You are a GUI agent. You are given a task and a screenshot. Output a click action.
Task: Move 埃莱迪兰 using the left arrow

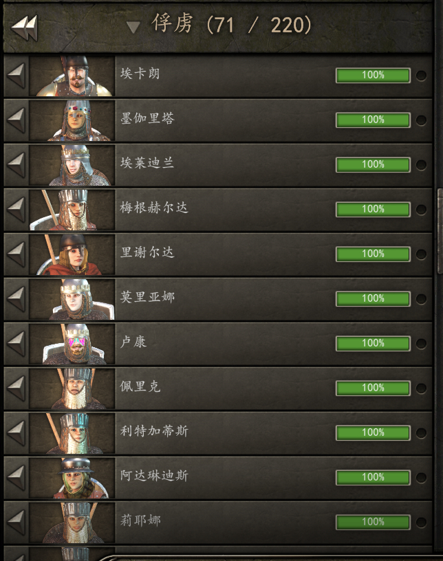pos(16,165)
